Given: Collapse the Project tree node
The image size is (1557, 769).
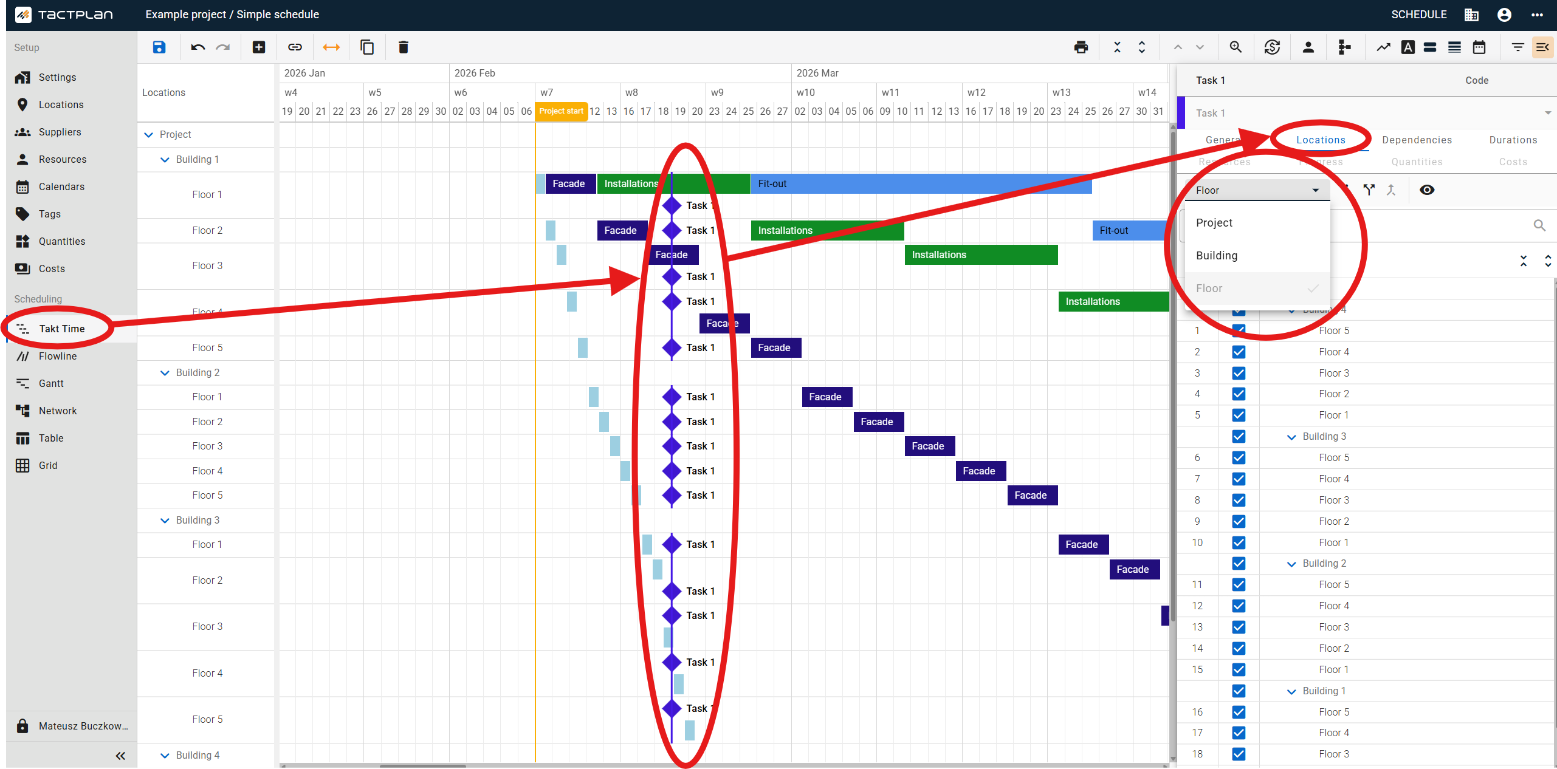Looking at the screenshot, I should [148, 135].
